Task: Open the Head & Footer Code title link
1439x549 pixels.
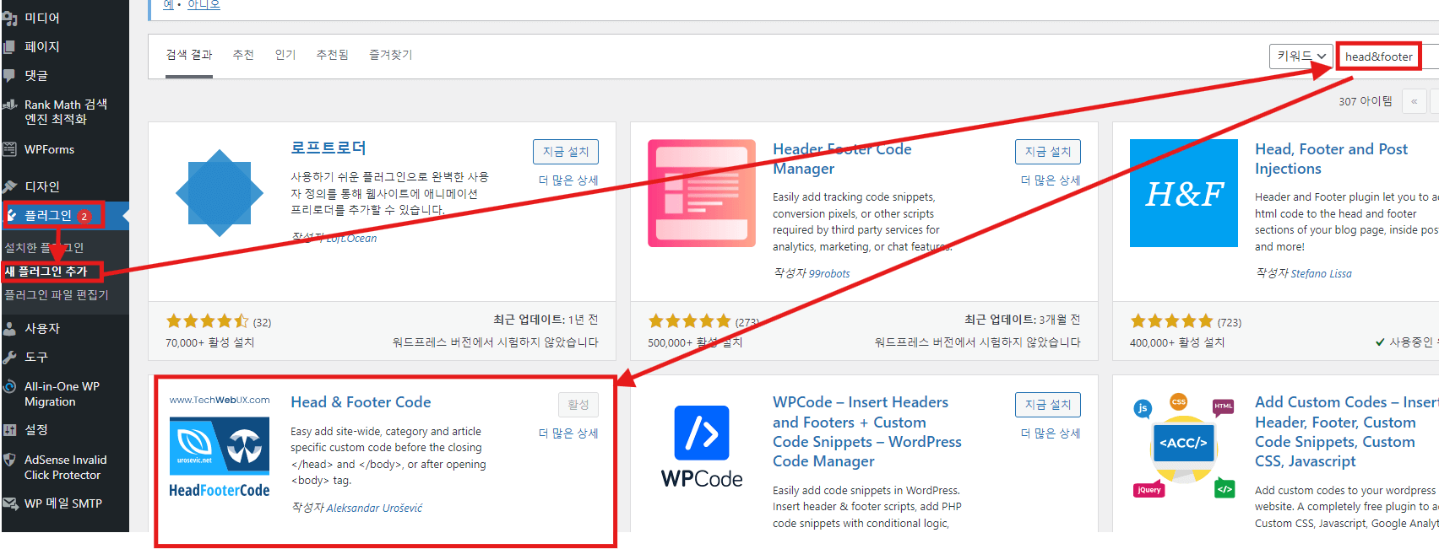Action: click(x=361, y=402)
